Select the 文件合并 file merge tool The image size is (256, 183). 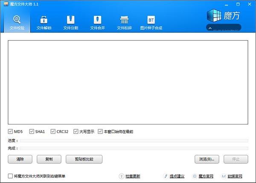[x=97, y=23]
